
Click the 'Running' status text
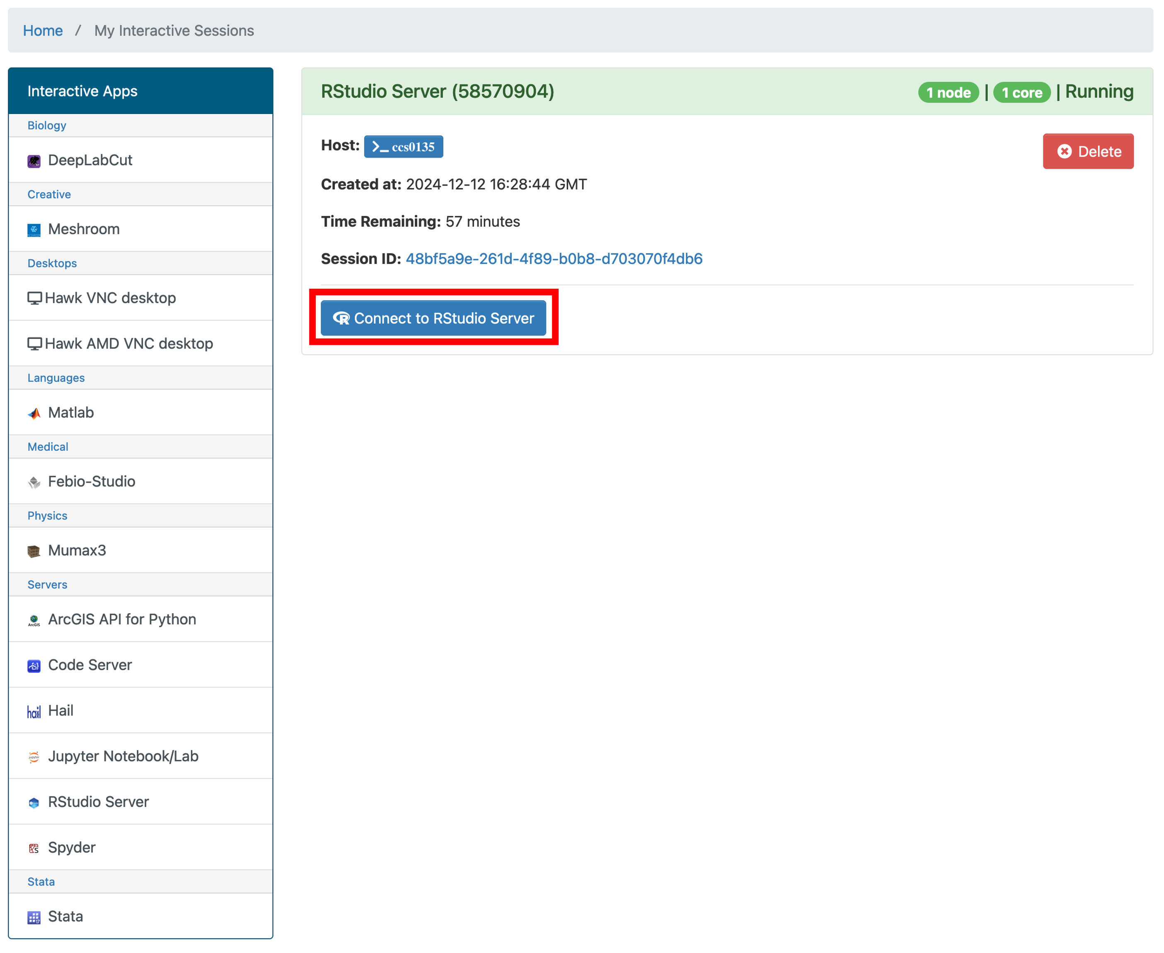[x=1099, y=91]
